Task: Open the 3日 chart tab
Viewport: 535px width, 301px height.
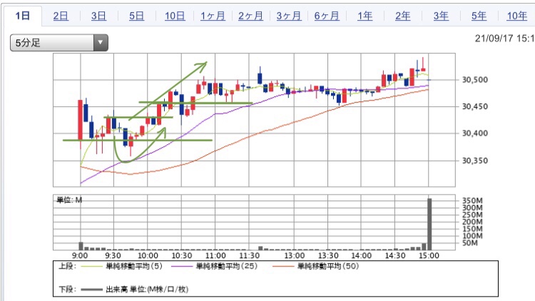Action: (x=98, y=15)
